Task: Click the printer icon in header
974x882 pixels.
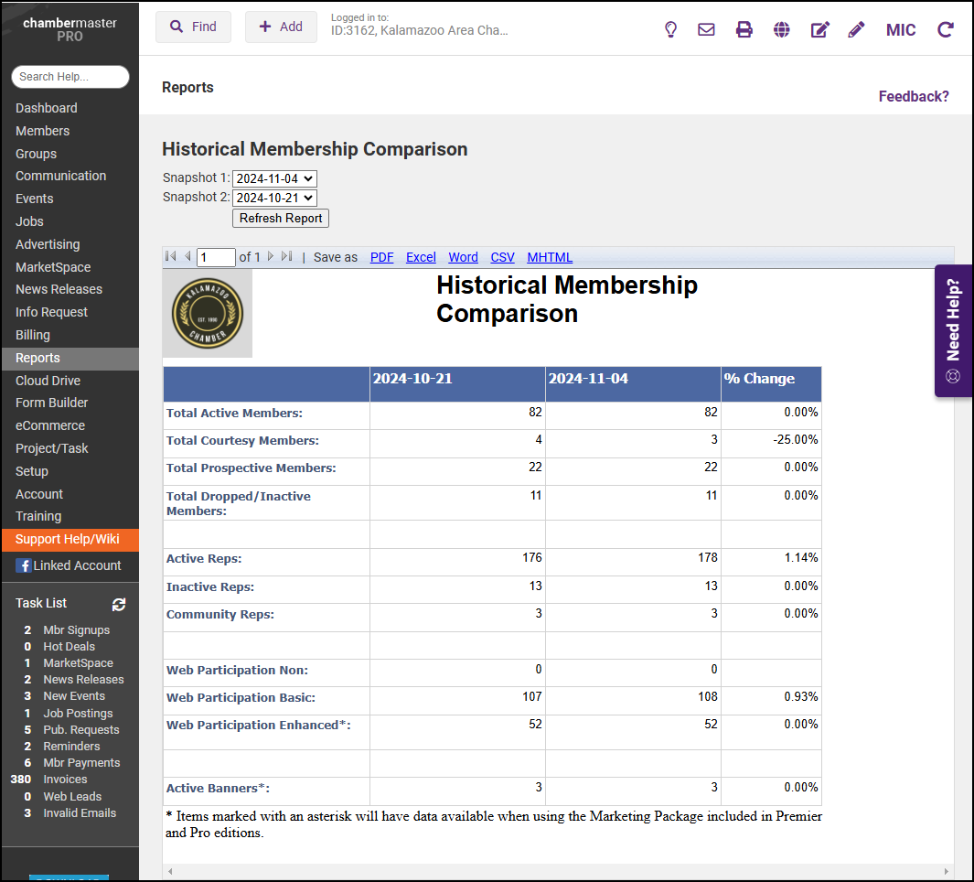Action: pyautogui.click(x=744, y=29)
